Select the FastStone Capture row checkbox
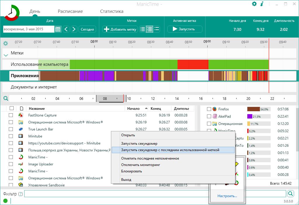The height and width of the screenshot is (205, 299). (x=11, y=115)
